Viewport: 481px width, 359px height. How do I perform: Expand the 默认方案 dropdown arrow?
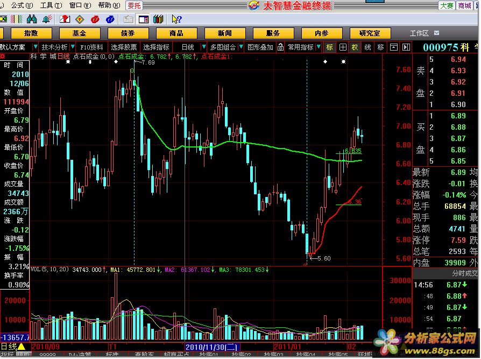[x=36, y=47]
